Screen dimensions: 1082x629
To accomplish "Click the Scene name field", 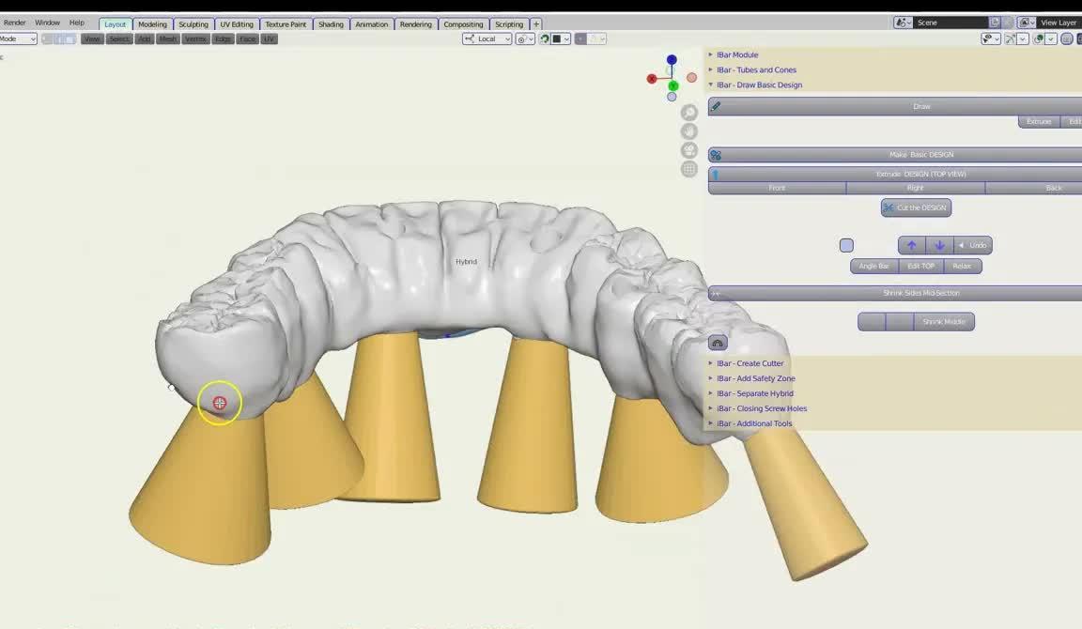I will pyautogui.click(x=951, y=23).
